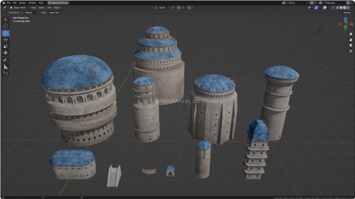Open the viewport Select menu

point(41,8)
